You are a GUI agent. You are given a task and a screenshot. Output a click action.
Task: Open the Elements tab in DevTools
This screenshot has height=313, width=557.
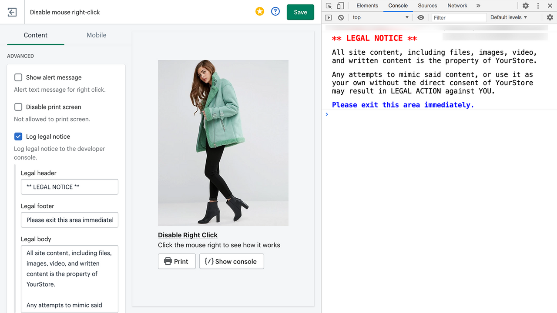point(367,6)
